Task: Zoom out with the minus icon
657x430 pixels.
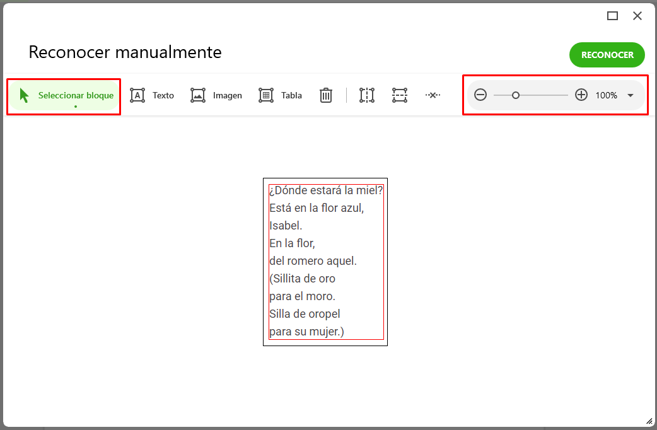Action: pos(480,95)
